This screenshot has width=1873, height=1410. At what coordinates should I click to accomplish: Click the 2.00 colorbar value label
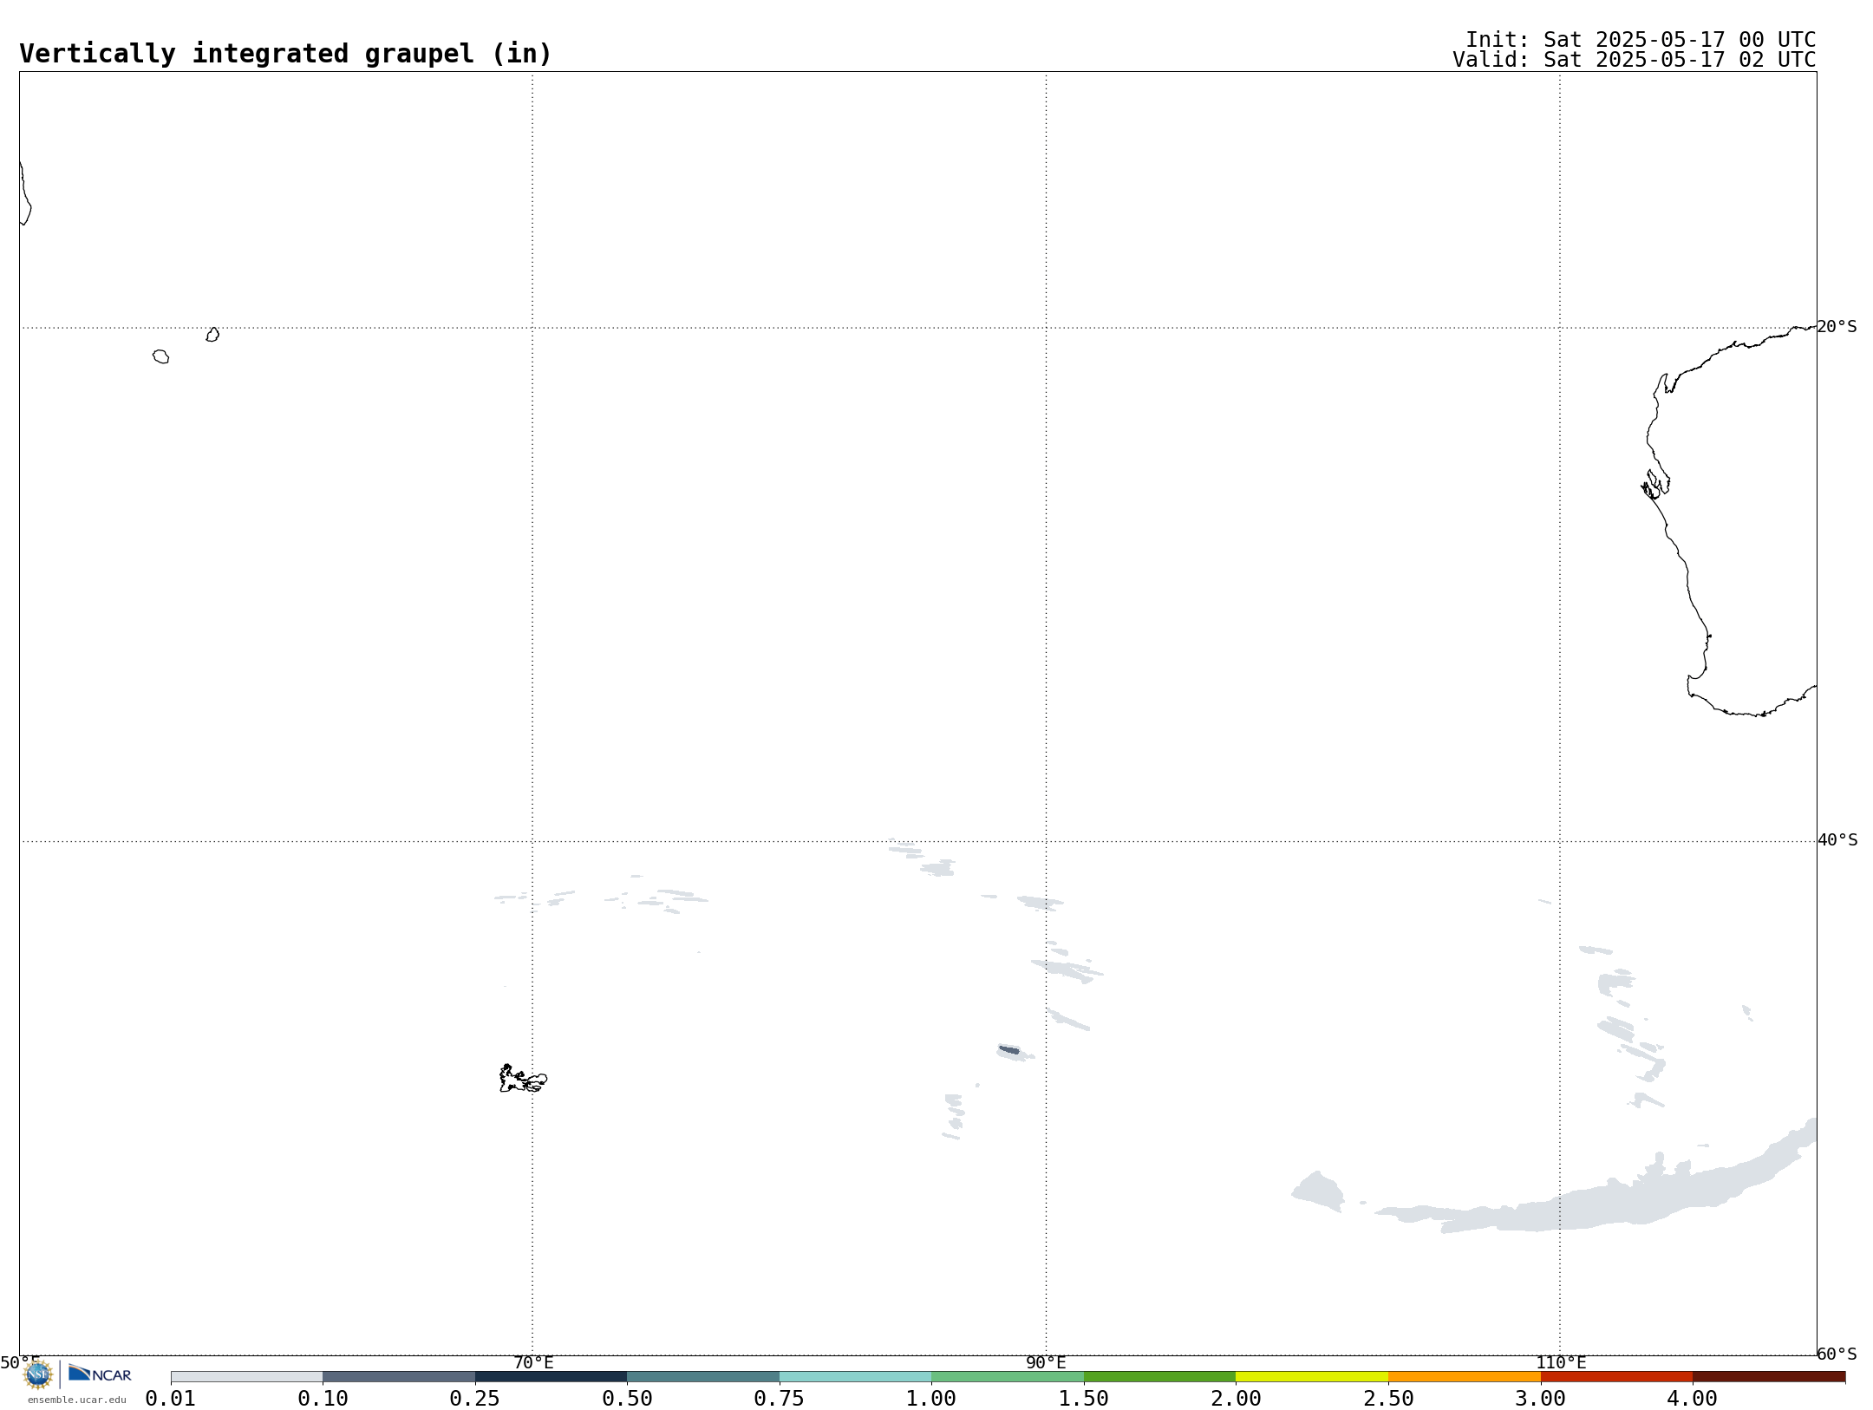[1236, 1399]
